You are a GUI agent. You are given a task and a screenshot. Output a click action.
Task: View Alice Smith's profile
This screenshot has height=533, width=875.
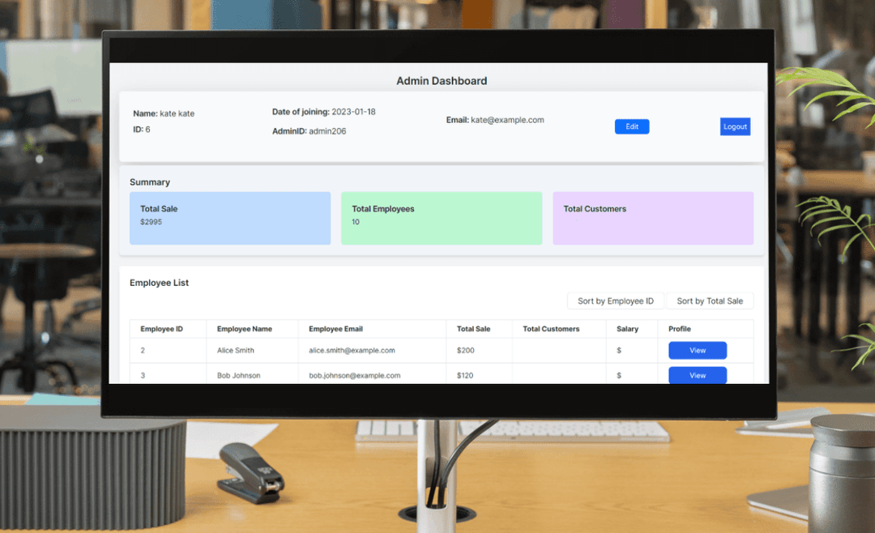(697, 350)
